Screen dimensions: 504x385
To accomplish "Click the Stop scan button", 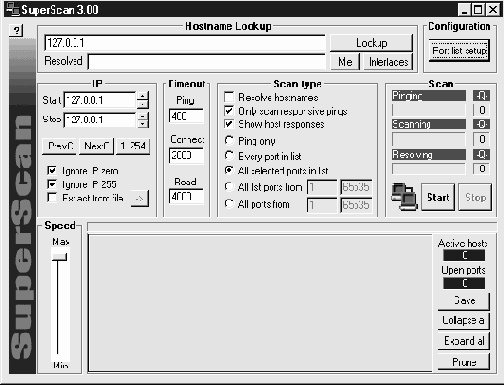I will click(x=476, y=197).
